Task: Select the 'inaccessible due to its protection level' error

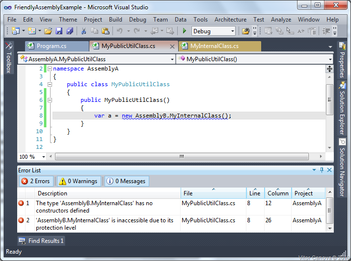Action: 171,224
